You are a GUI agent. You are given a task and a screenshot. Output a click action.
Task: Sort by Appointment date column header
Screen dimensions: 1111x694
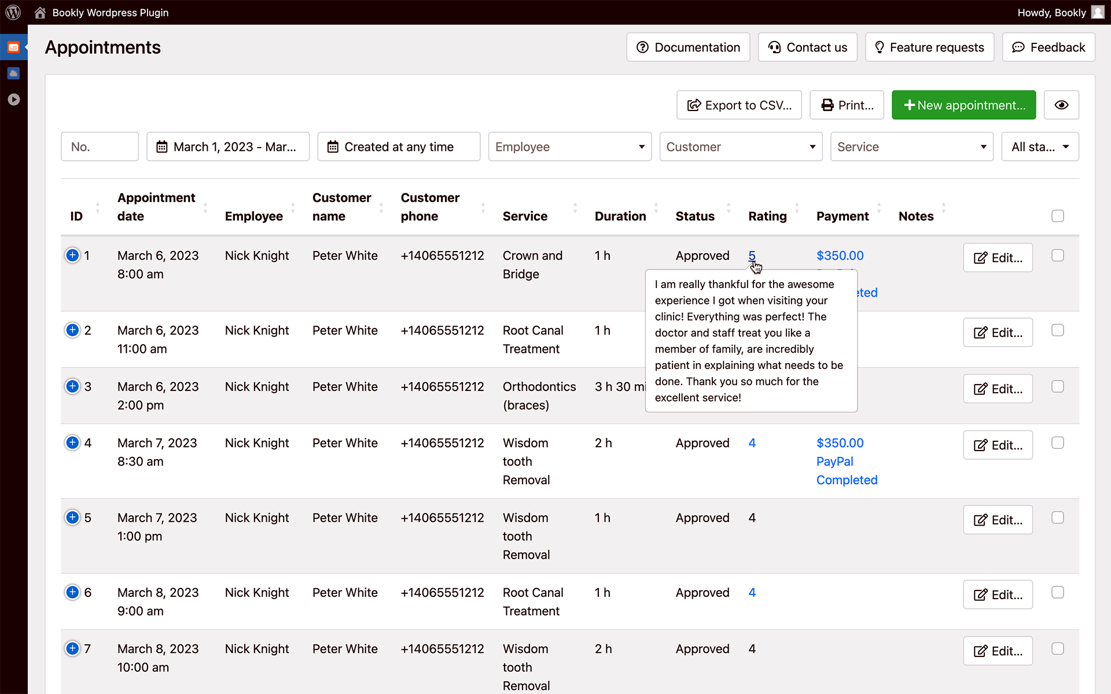tap(156, 206)
